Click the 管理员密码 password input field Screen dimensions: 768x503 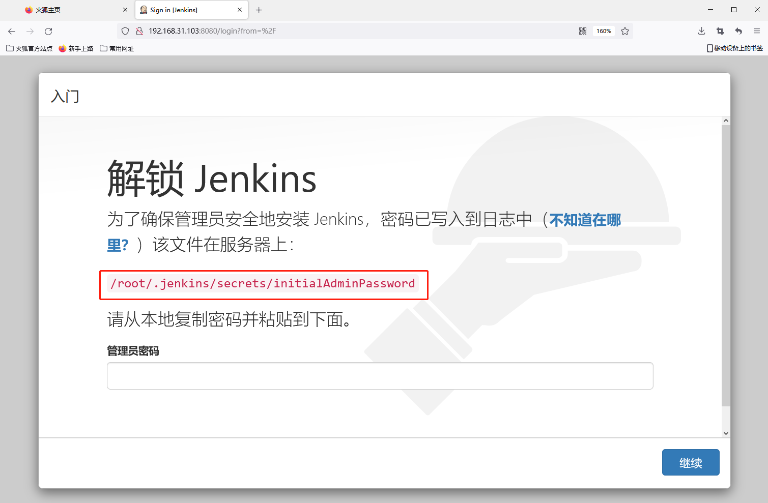coord(379,376)
